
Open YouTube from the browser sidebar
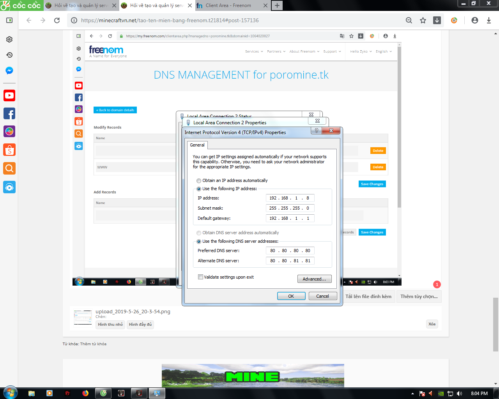(9, 95)
